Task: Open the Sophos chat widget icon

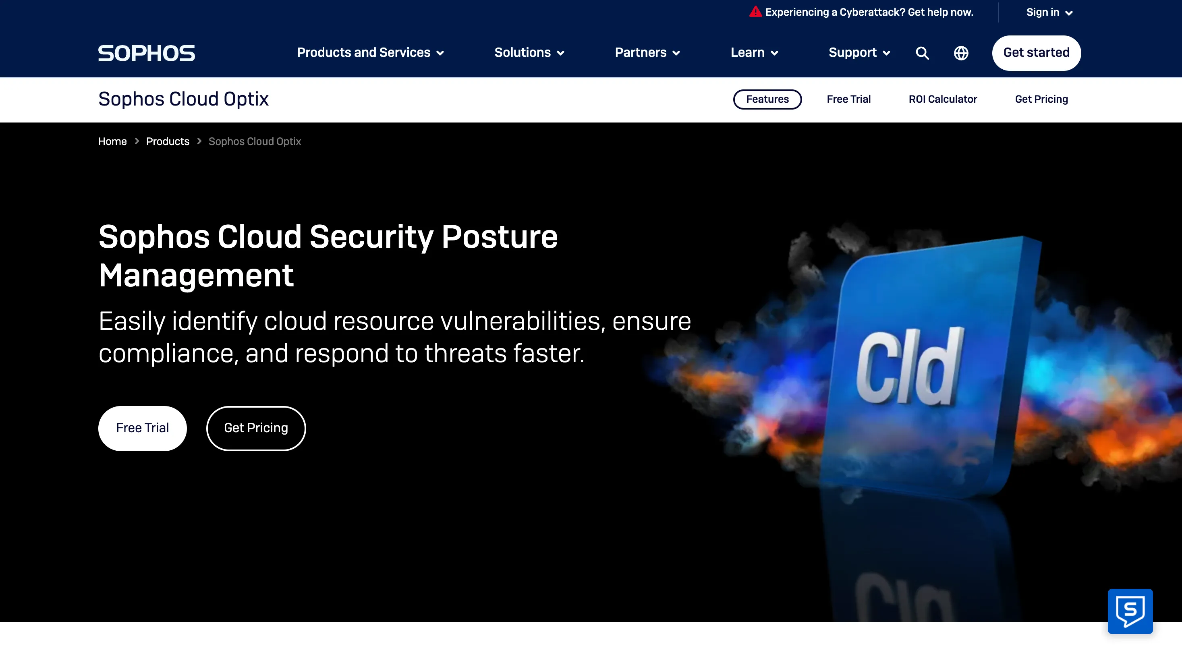Action: pyautogui.click(x=1130, y=611)
